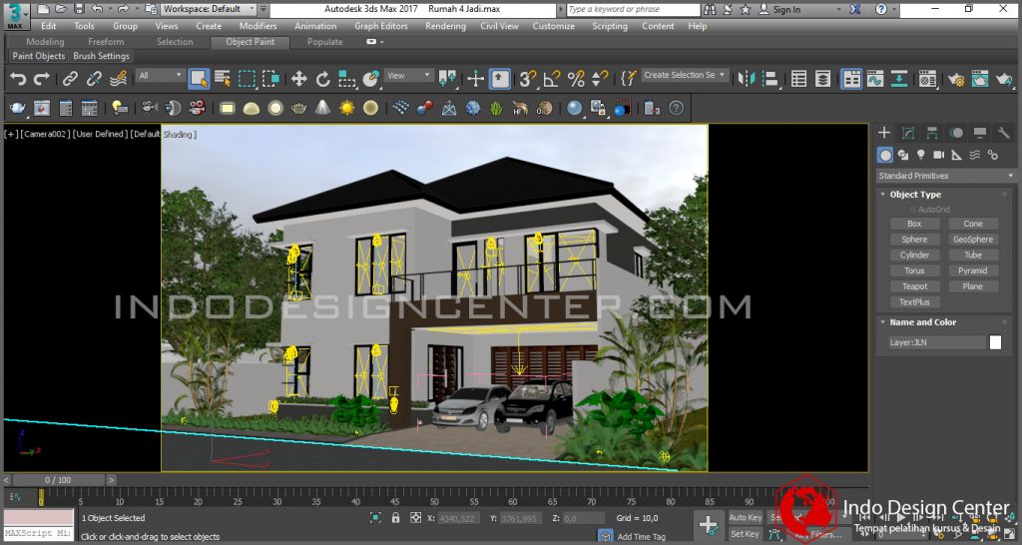The height and width of the screenshot is (545, 1022).
Task: Activate the Select Object tool
Action: [199, 79]
